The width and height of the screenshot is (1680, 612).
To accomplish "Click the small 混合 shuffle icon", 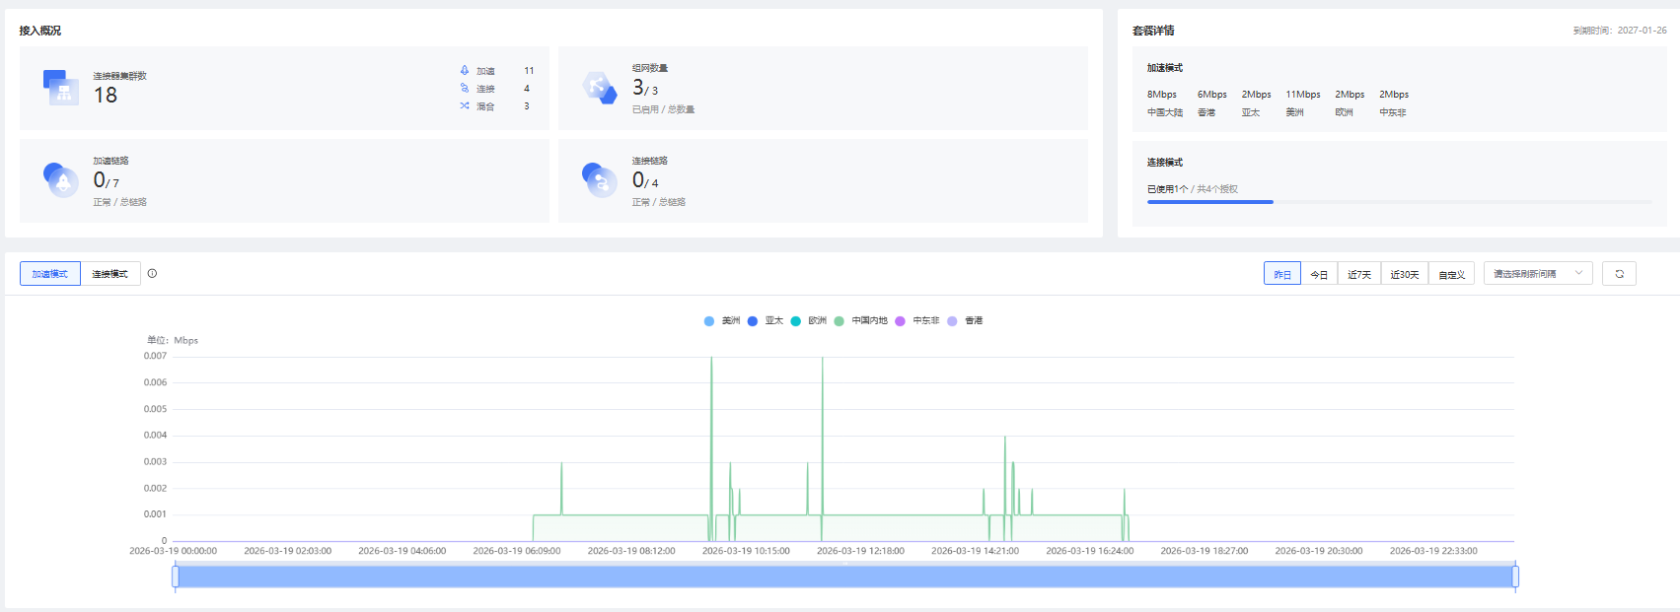I will coord(465,106).
